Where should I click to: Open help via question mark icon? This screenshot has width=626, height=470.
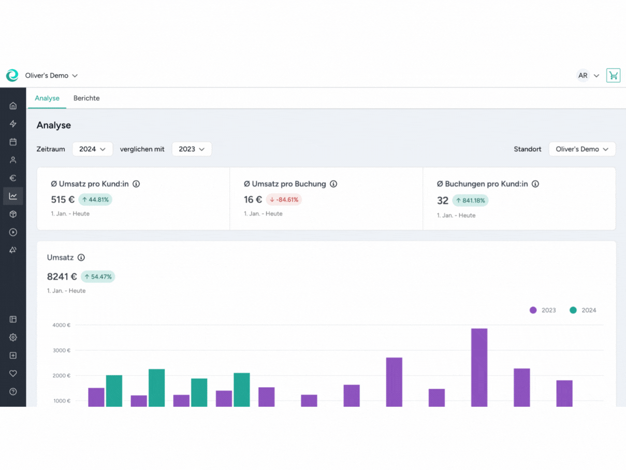coord(13,392)
